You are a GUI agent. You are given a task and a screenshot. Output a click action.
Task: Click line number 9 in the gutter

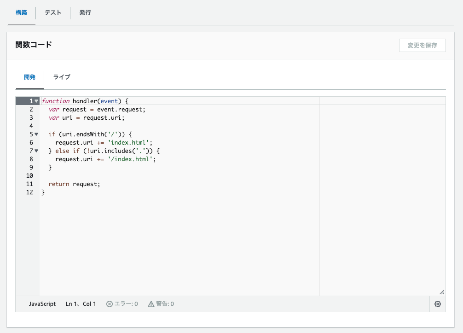click(x=31, y=167)
